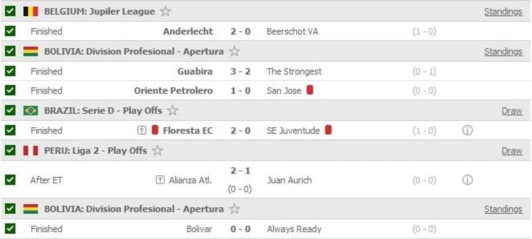Open the Draw link for Brazil Serie D
The height and width of the screenshot is (239, 532).
click(x=512, y=110)
